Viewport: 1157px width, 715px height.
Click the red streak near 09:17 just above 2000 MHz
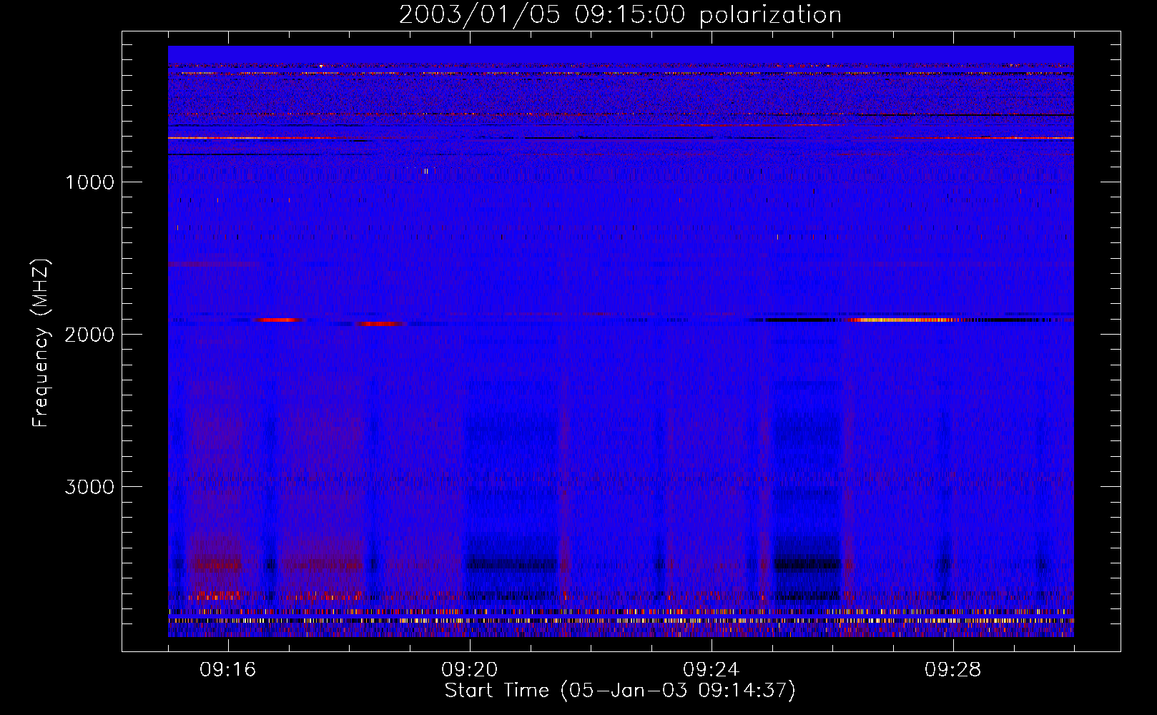point(279,320)
